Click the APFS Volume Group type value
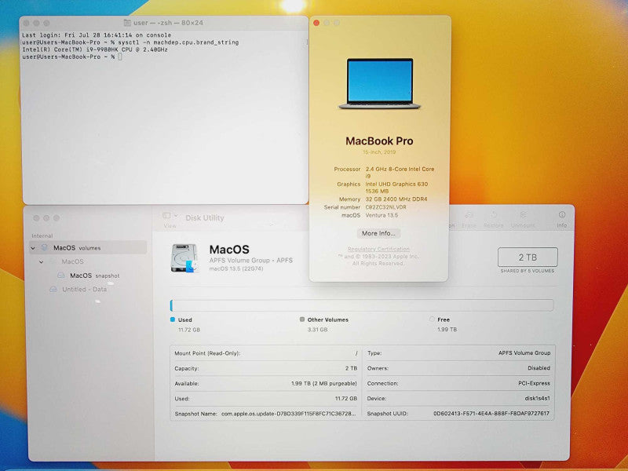Image resolution: width=628 pixels, height=471 pixels. (x=524, y=352)
